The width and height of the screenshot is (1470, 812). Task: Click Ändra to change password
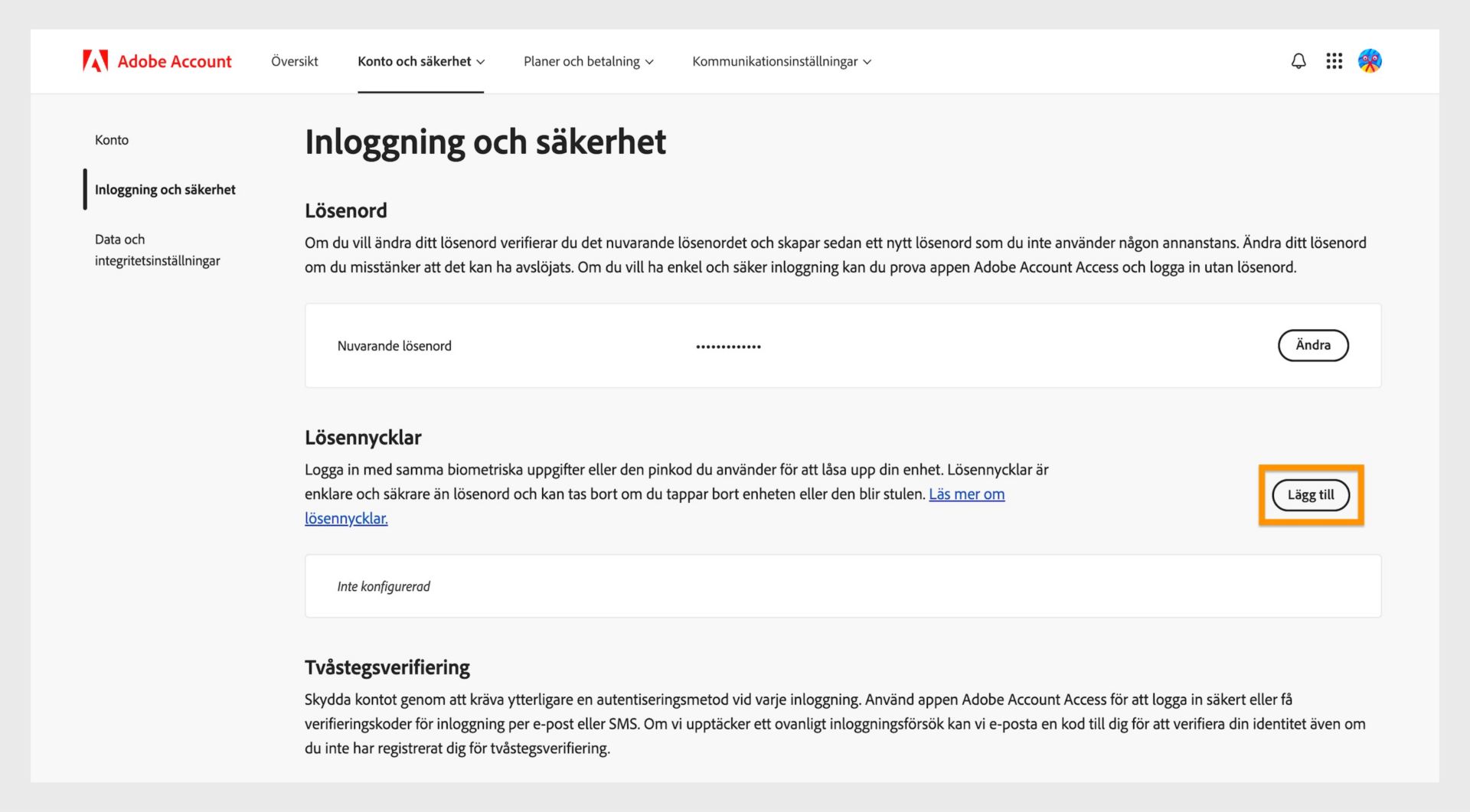1312,345
